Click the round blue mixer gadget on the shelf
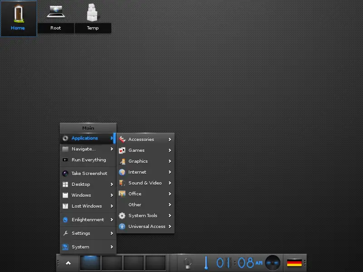Image resolution: width=363 pixels, height=272 pixels. click(x=273, y=263)
